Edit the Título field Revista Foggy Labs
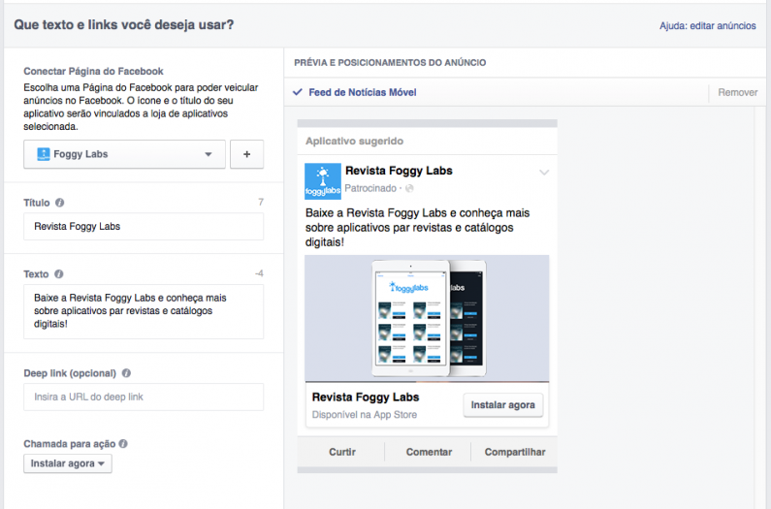Image resolution: width=771 pixels, height=509 pixels. tap(144, 226)
